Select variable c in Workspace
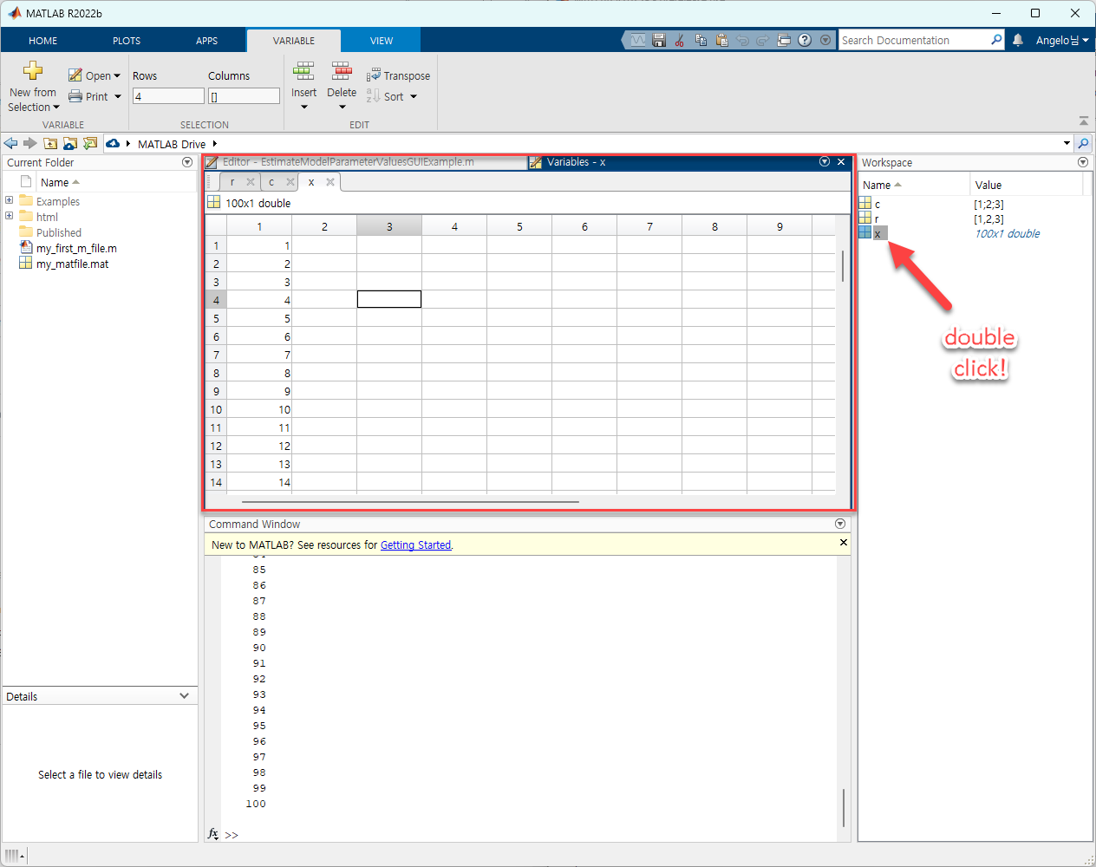Viewport: 1096px width, 867px height. (x=877, y=204)
